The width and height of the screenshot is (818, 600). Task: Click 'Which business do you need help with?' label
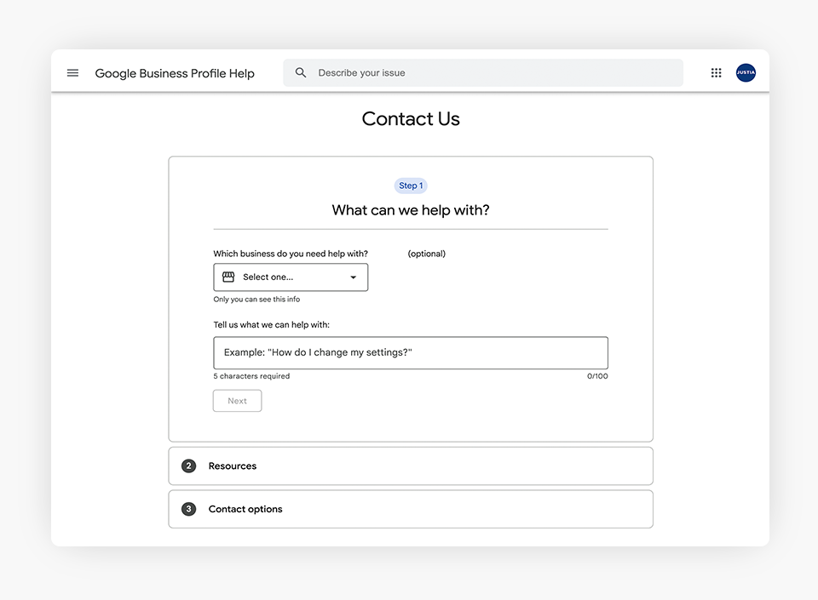tap(291, 254)
